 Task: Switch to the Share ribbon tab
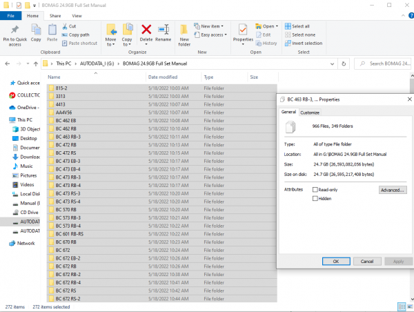pos(55,16)
